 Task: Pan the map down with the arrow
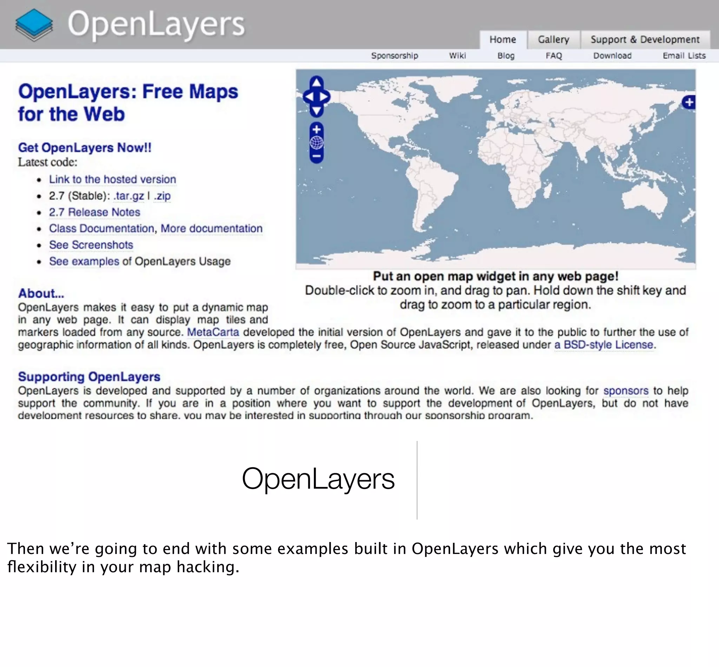pos(317,110)
